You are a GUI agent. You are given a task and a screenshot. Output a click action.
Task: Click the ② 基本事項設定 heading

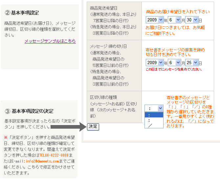coord(22,13)
